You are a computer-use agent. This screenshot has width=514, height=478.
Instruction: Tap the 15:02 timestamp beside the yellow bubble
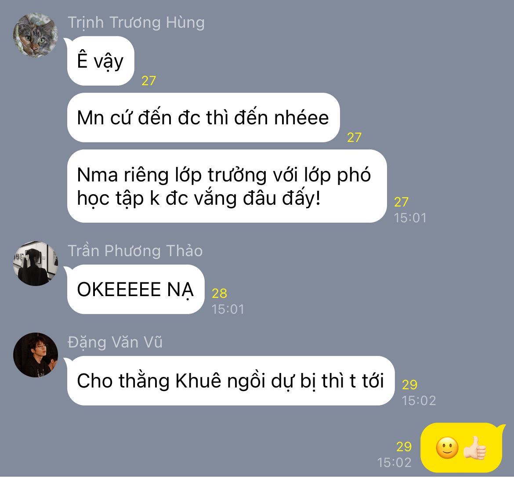(395, 463)
